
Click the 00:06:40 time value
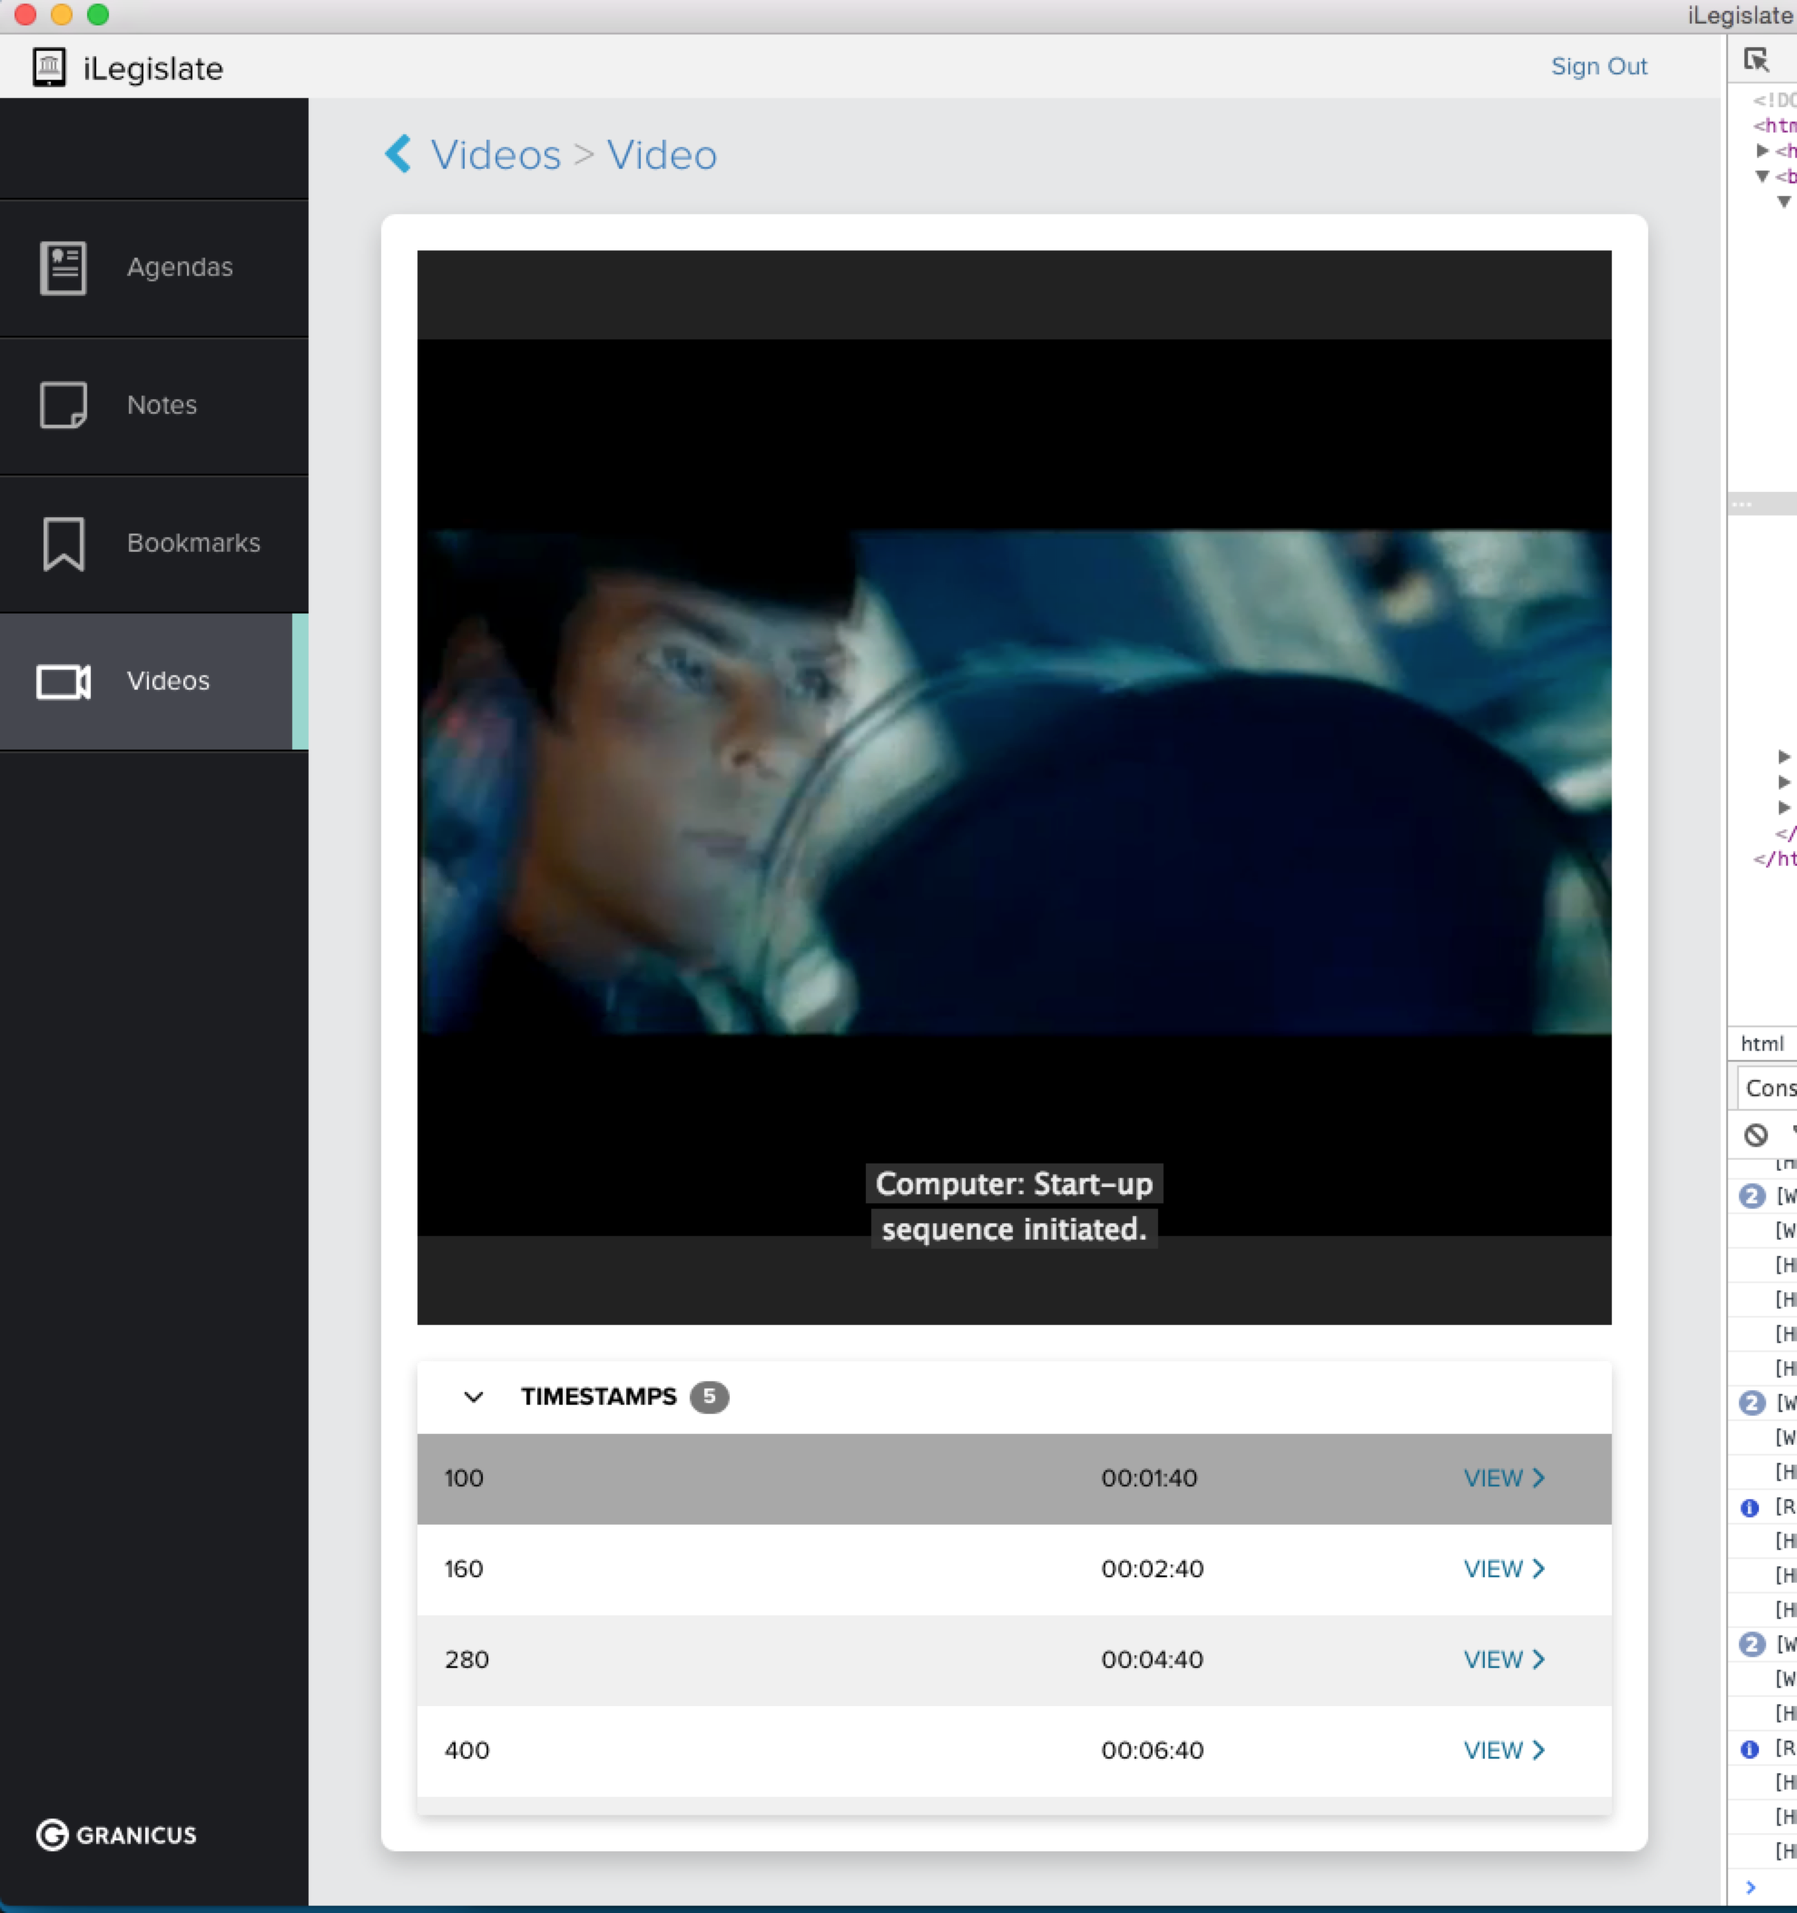[1152, 1750]
